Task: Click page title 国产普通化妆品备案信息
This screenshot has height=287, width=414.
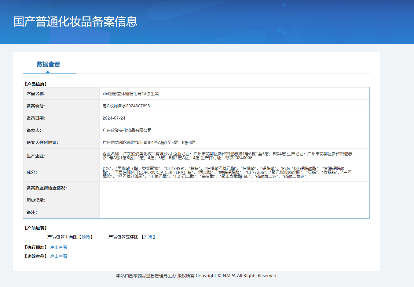Action: pyautogui.click(x=75, y=22)
